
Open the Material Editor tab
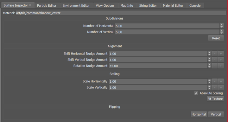(x=173, y=5)
